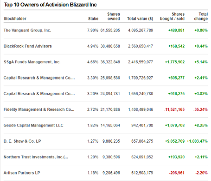This screenshot has height=181, width=211.
Task: Click the Shares owned column header
Action: [x=114, y=17]
